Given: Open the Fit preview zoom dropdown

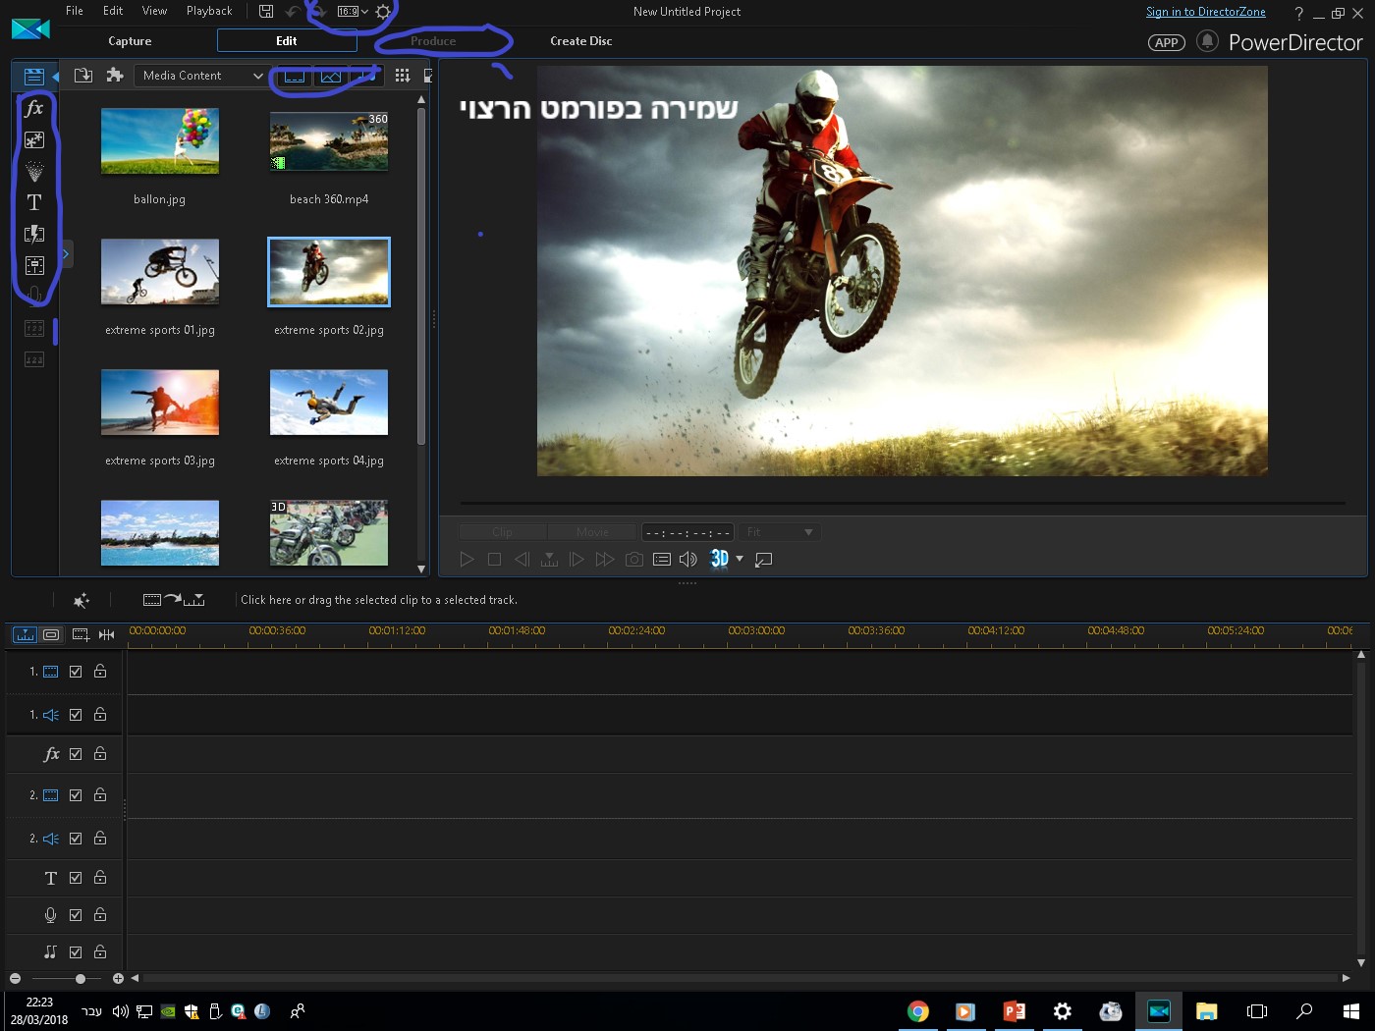Looking at the screenshot, I should tap(779, 532).
